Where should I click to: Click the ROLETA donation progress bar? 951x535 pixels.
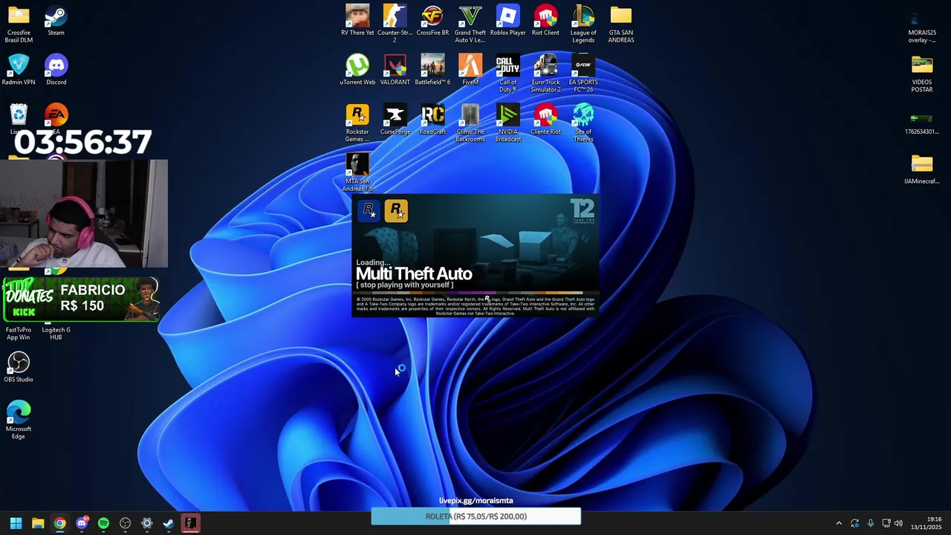[476, 516]
